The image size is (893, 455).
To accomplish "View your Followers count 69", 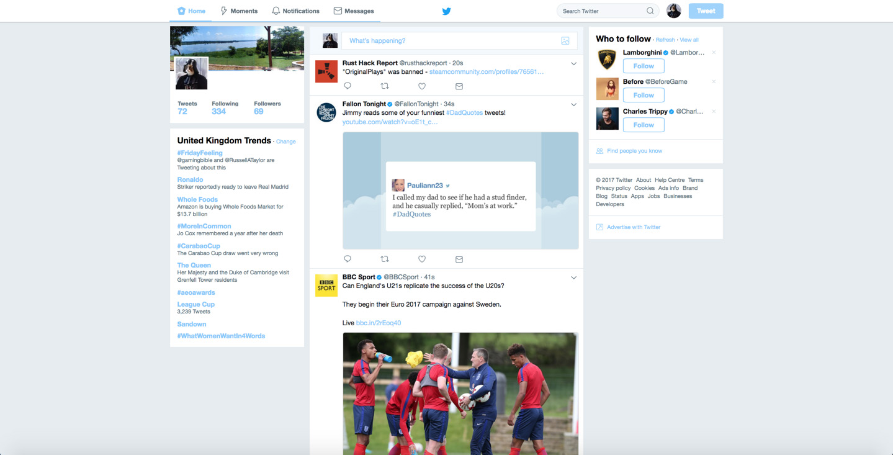I will [267, 108].
